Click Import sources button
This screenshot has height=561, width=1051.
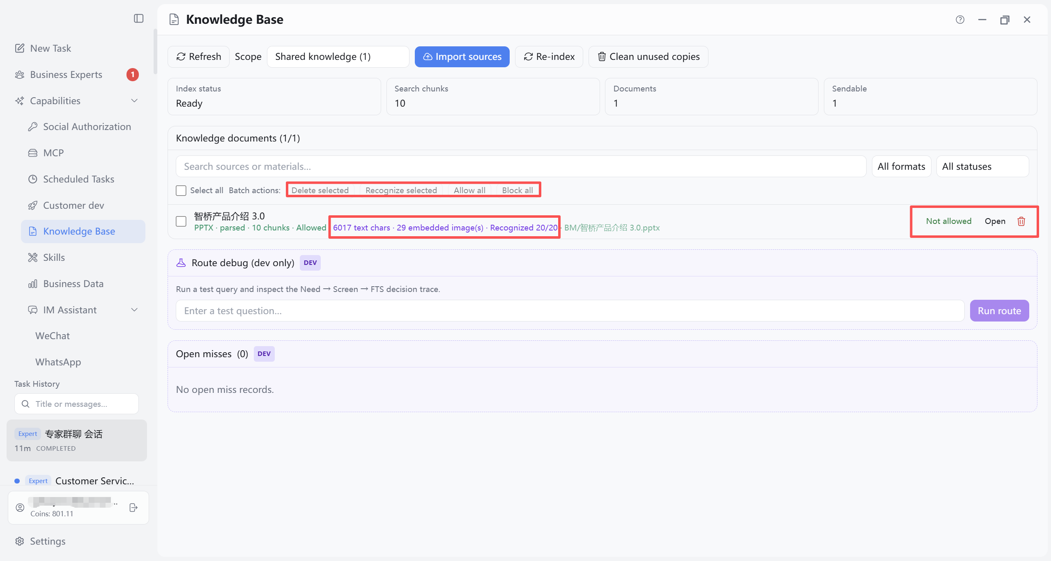(x=462, y=57)
